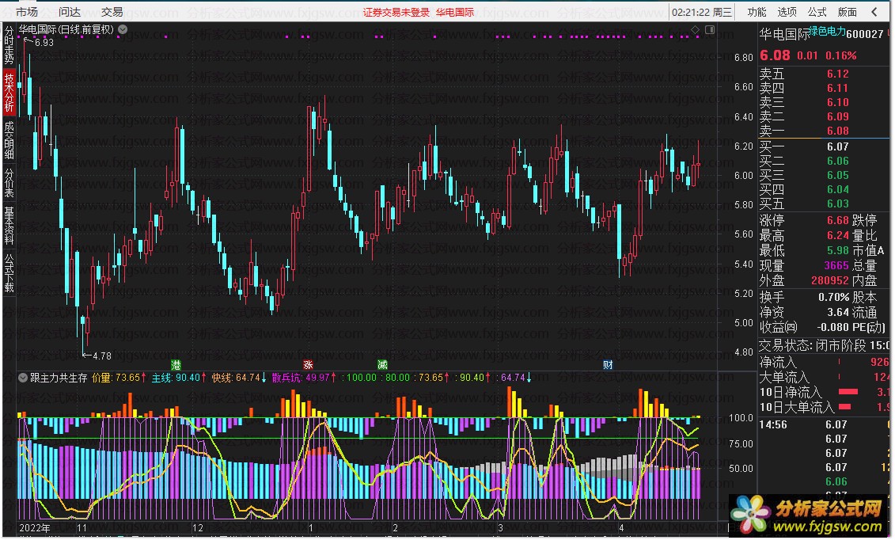
Task: Click the 交易状态 status line
Action: [825, 345]
